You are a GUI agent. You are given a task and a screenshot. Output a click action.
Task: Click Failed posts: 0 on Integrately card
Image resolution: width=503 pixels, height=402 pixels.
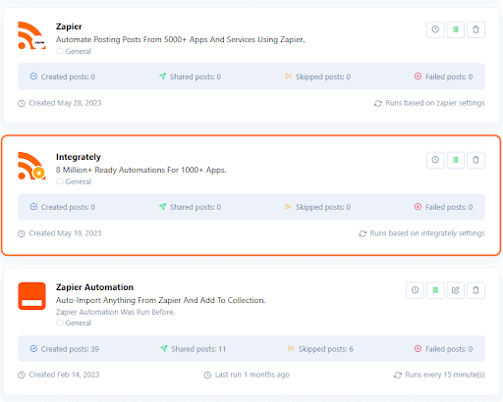click(x=443, y=207)
